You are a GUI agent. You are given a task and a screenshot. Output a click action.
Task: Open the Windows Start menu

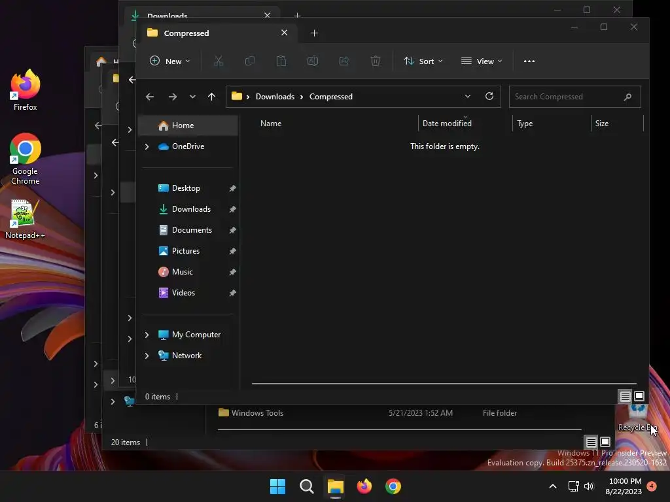277,486
